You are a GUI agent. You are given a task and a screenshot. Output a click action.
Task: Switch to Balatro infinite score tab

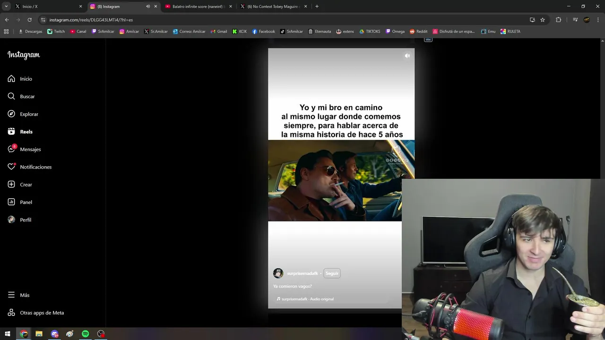198,7
